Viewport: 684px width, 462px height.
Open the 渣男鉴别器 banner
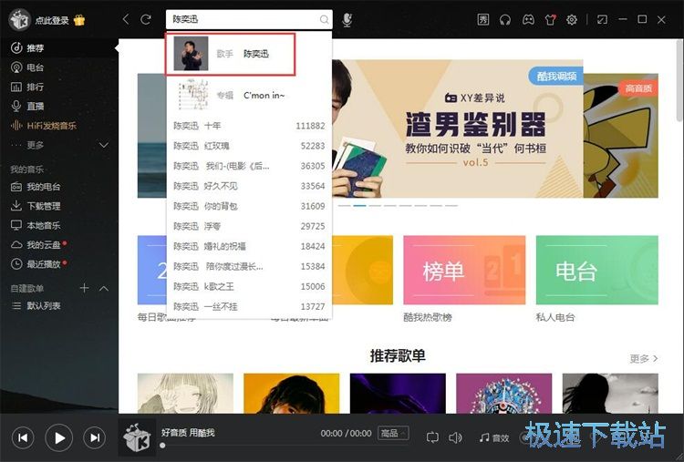click(457, 128)
